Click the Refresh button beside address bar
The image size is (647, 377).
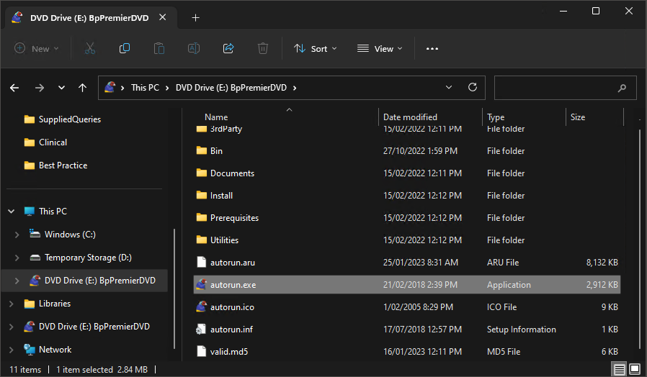click(473, 87)
